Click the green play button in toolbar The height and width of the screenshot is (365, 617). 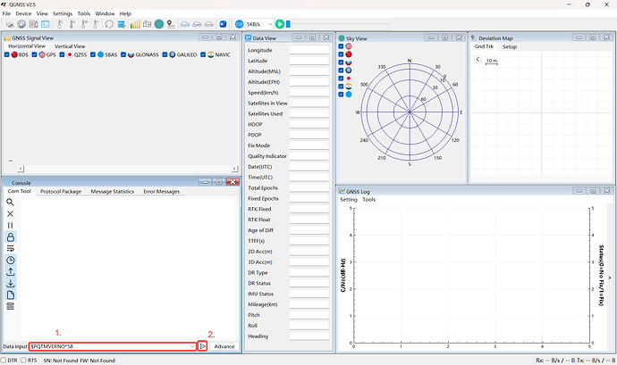279,24
